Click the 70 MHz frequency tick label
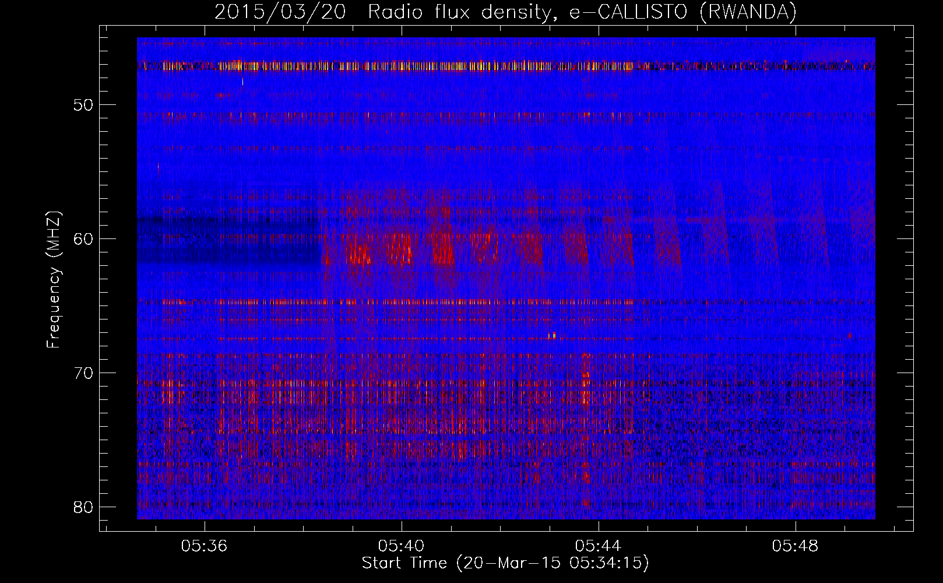 tap(84, 373)
